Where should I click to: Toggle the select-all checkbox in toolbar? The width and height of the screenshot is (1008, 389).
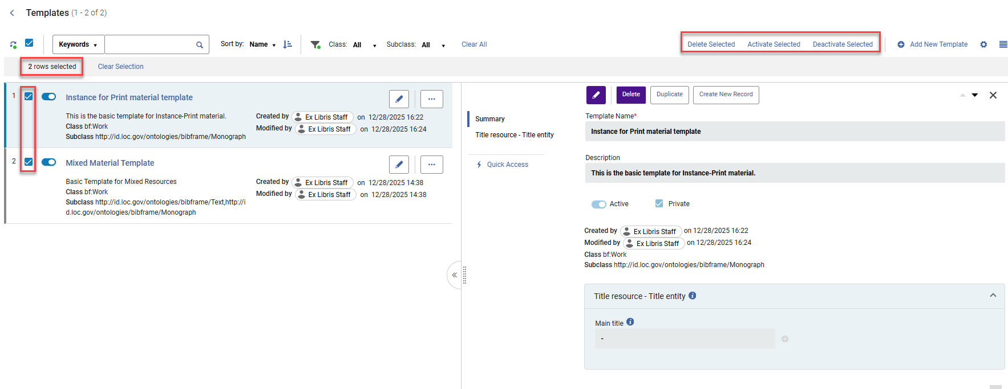coord(29,43)
